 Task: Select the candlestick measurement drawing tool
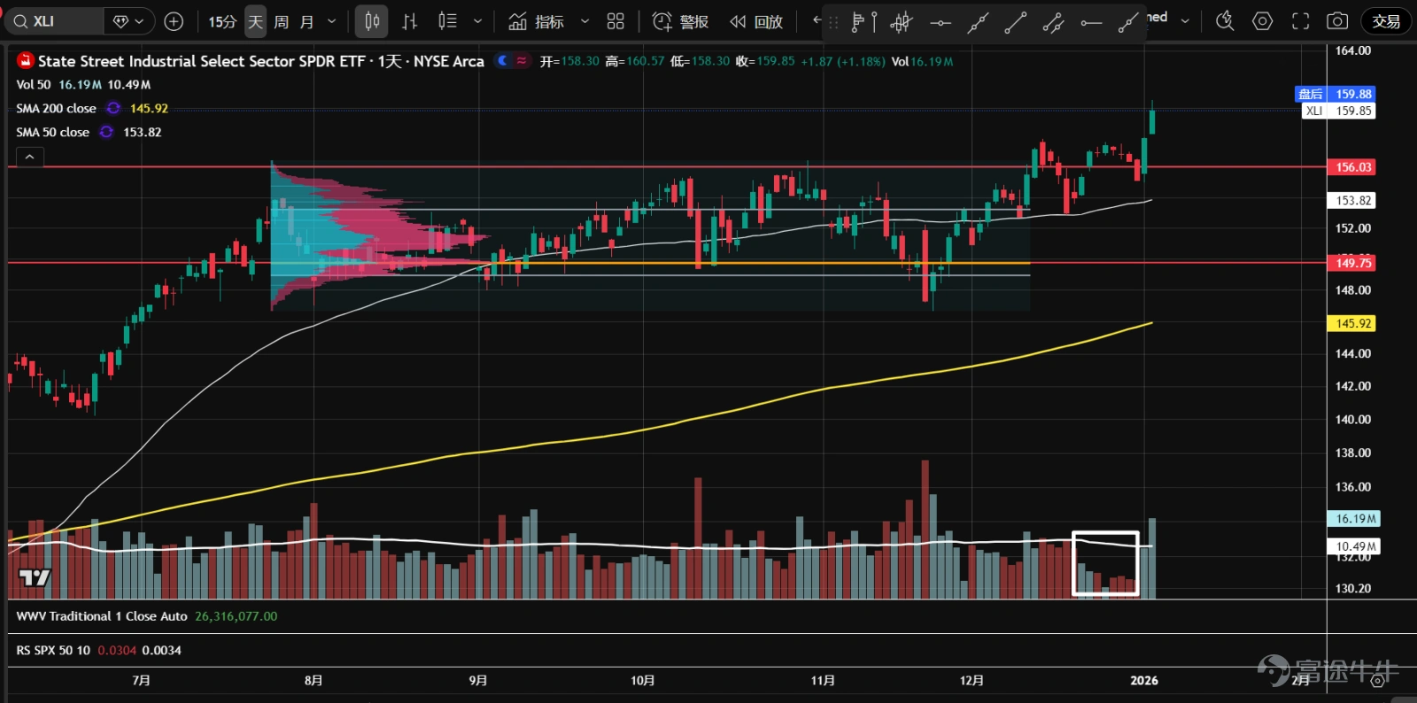(x=902, y=22)
